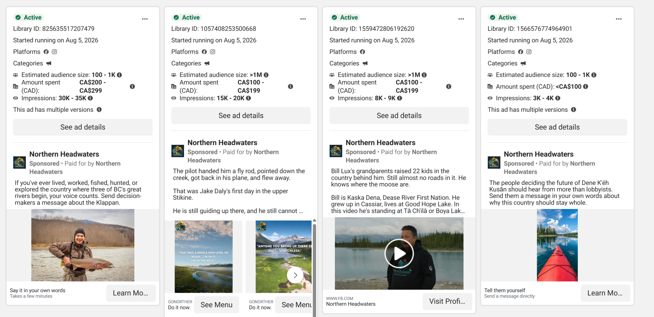
Task: Click Northern Headwaters logo in ad 825635517207479
Action: coord(19,162)
